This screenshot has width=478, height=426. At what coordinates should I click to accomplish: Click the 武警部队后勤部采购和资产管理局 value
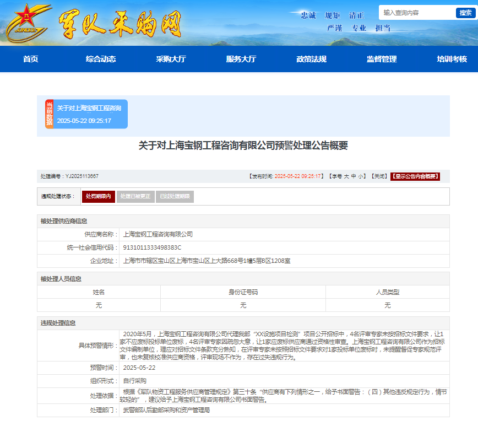point(166,410)
